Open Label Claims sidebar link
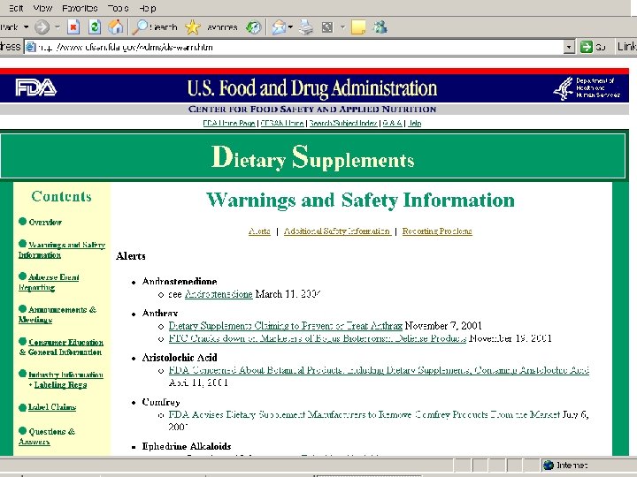Image resolution: width=637 pixels, height=477 pixels. tap(52, 407)
